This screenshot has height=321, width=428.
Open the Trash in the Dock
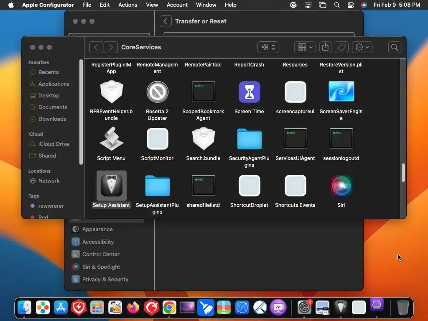click(x=403, y=308)
